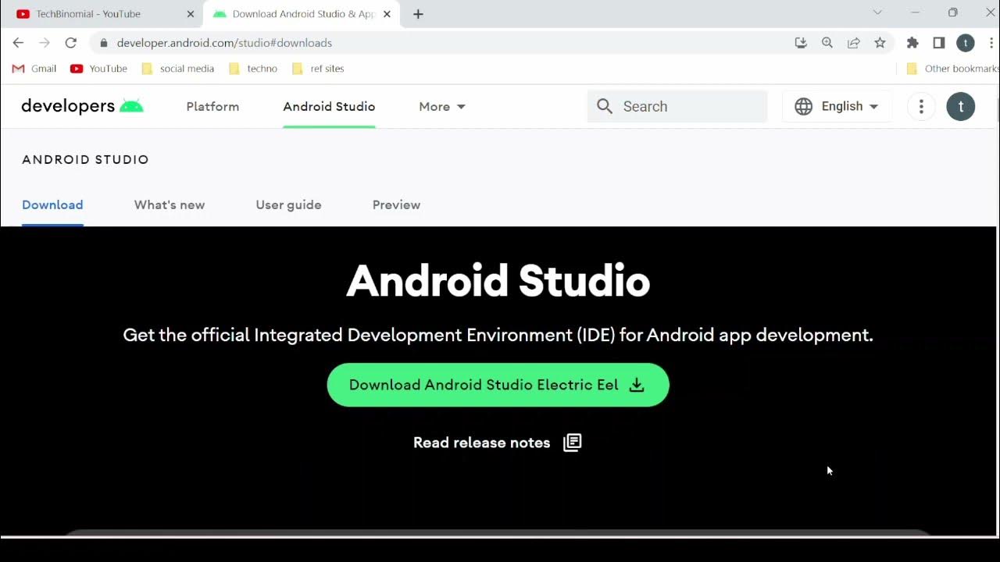
Task: Click the ANDROID STUDIO heading text
Action: 85,159
